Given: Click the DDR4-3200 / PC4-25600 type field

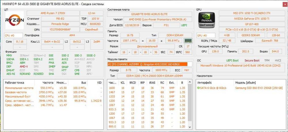Looking at the screenshot, I should point(154,76).
